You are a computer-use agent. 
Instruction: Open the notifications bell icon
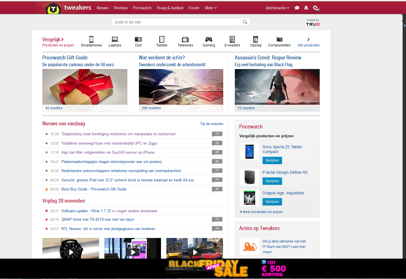click(306, 8)
